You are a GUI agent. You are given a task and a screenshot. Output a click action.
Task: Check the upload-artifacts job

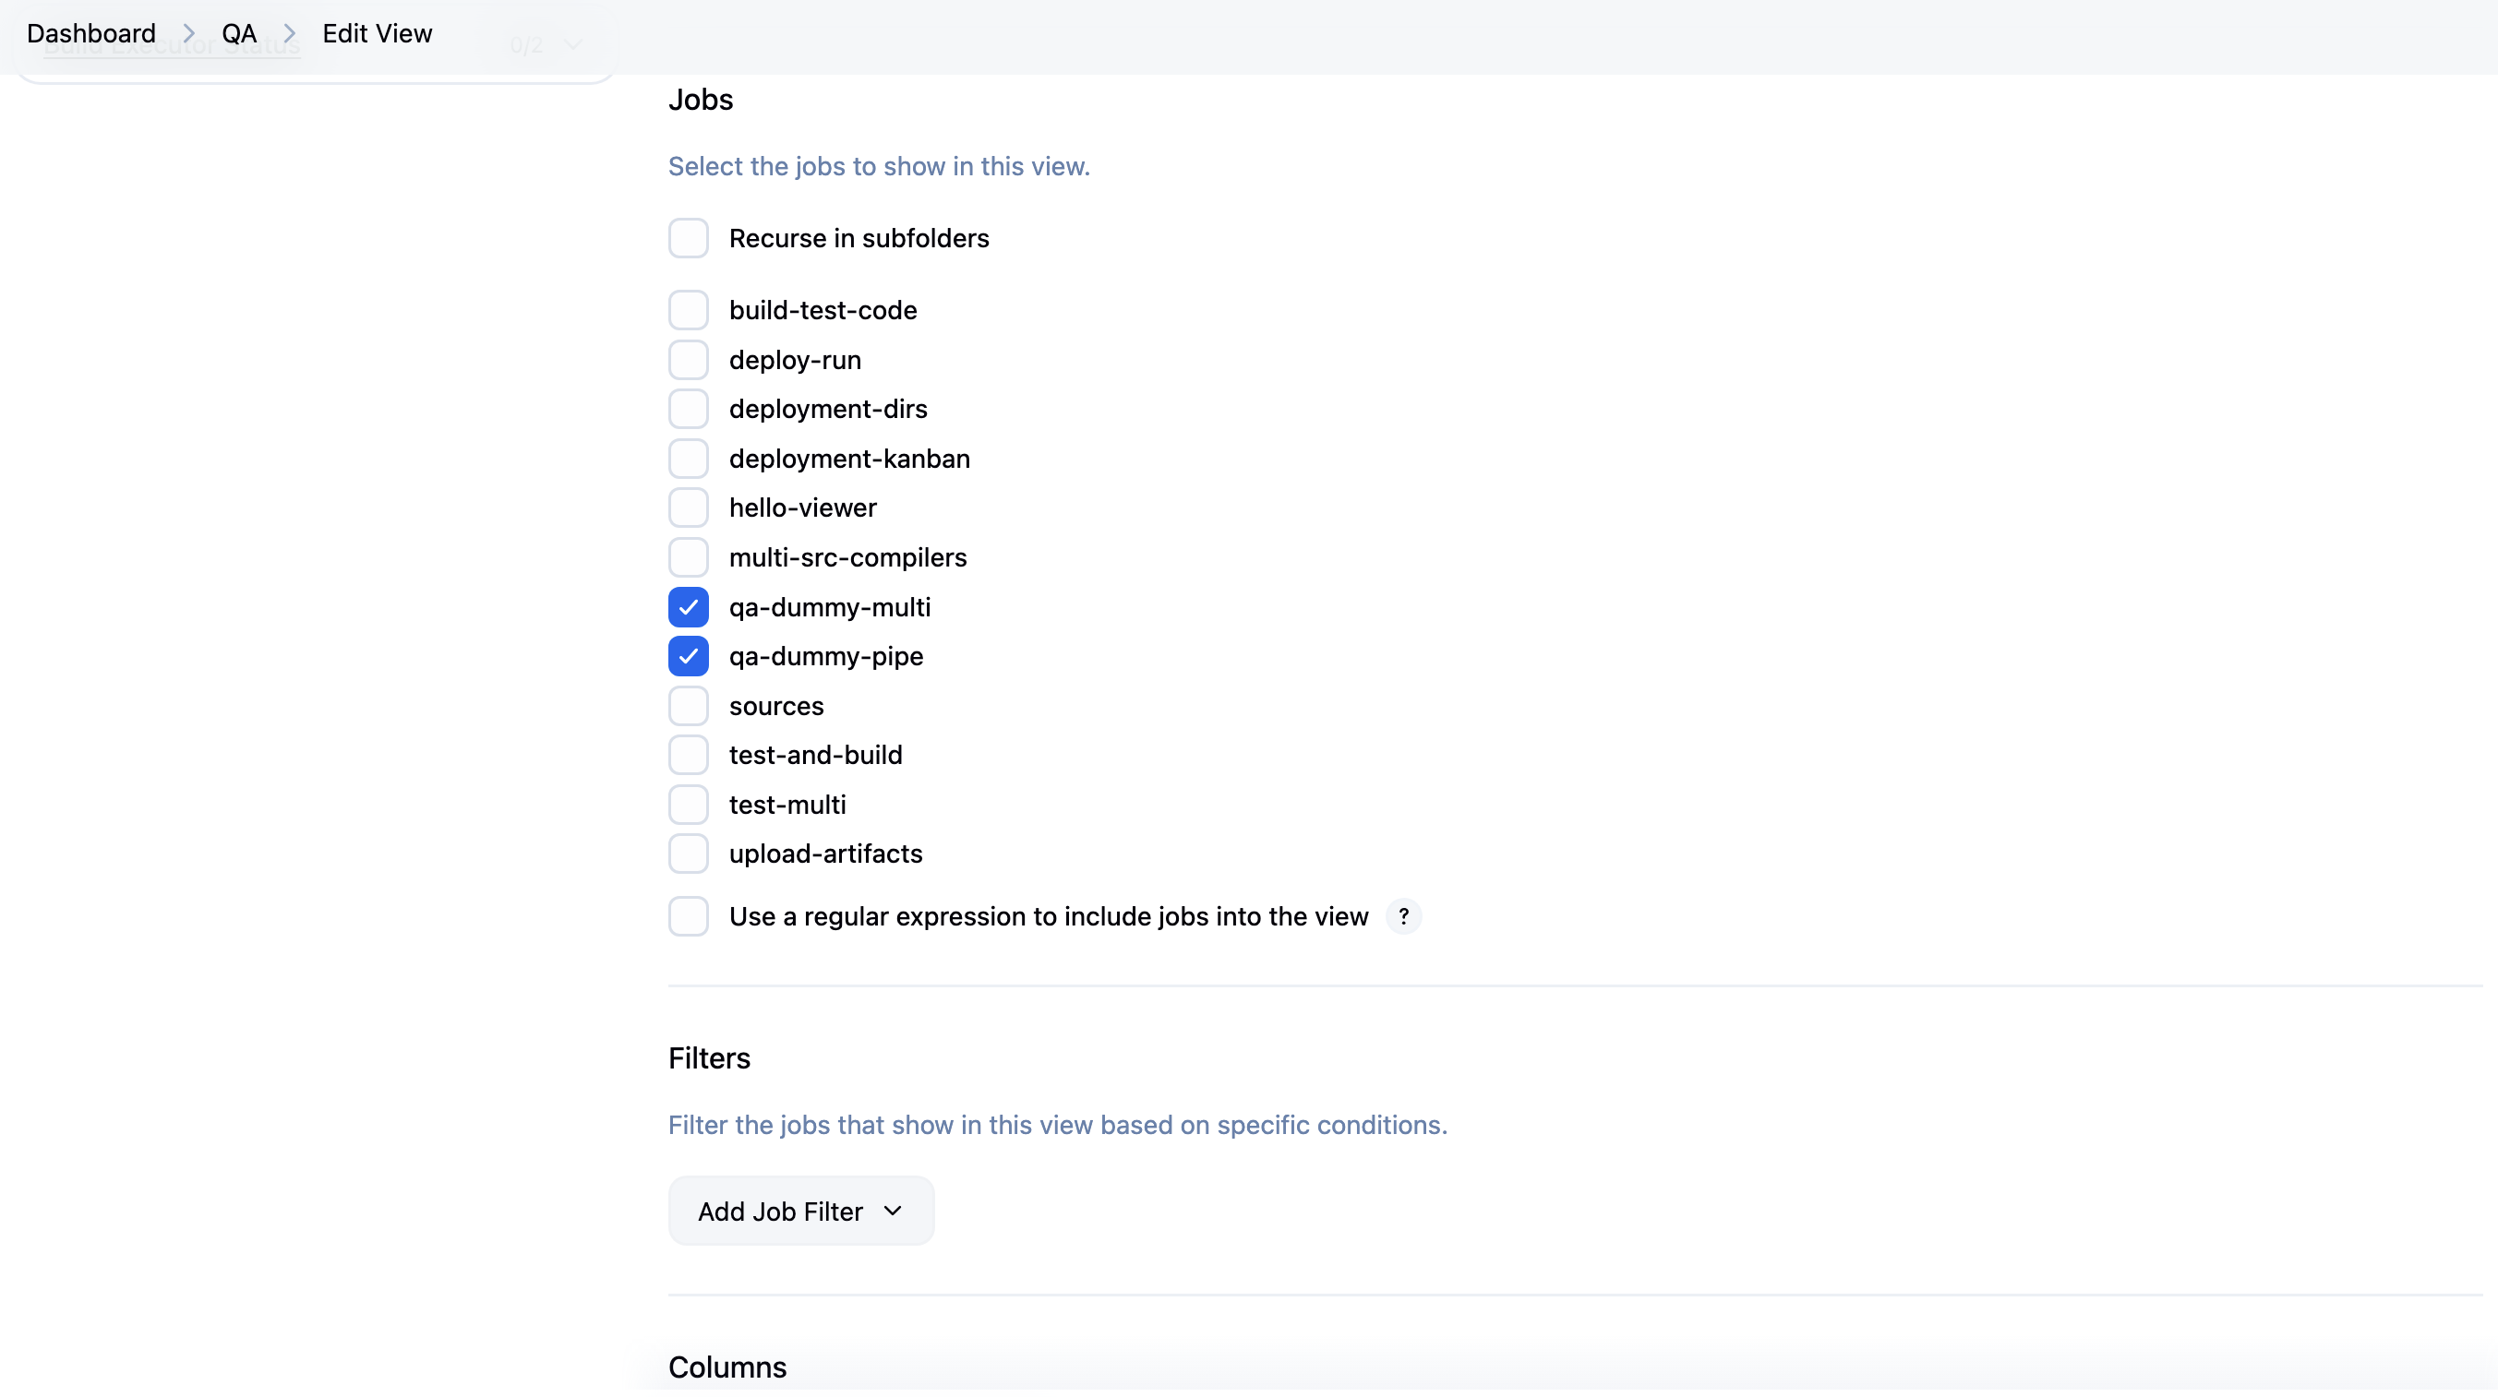(689, 854)
